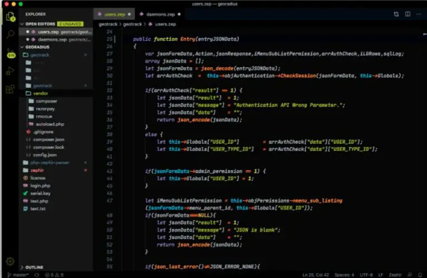
Task: Click the master branch indicator
Action: 18,274
